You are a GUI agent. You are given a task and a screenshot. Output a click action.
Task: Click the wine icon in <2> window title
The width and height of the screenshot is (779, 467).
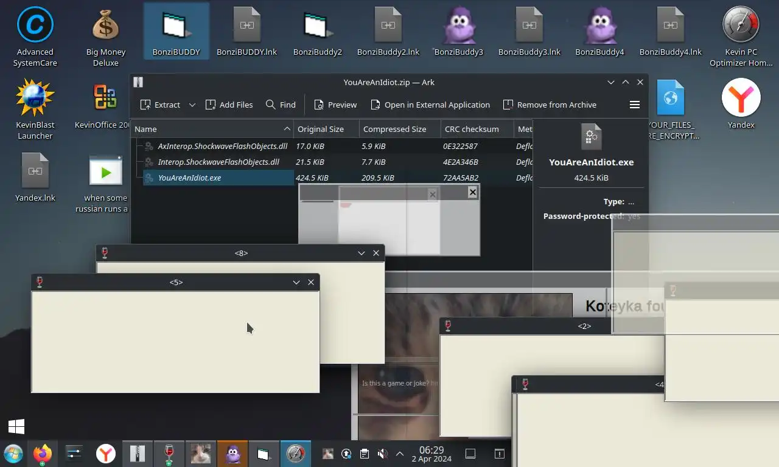click(448, 326)
